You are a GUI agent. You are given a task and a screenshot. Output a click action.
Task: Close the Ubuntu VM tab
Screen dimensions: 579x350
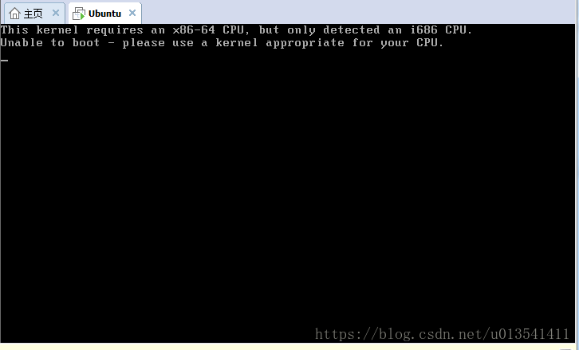pos(132,13)
